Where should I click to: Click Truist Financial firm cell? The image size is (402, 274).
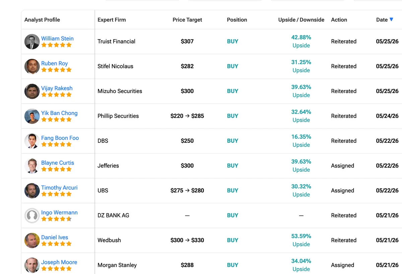click(117, 41)
